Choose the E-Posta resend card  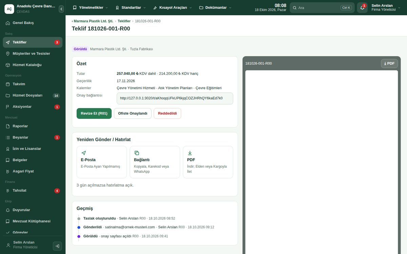102,162
